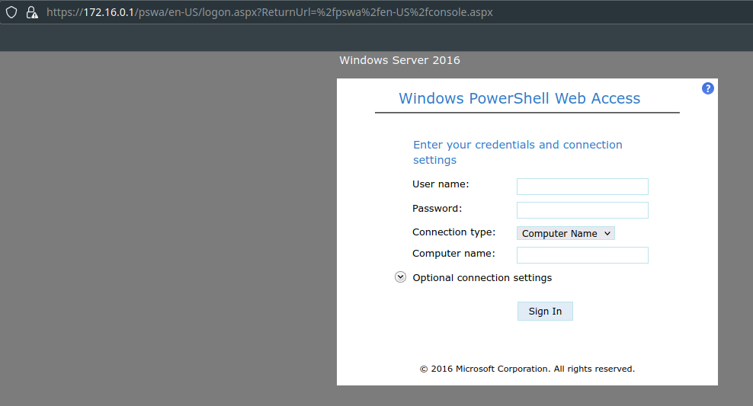Click the "User name:" label

441,184
